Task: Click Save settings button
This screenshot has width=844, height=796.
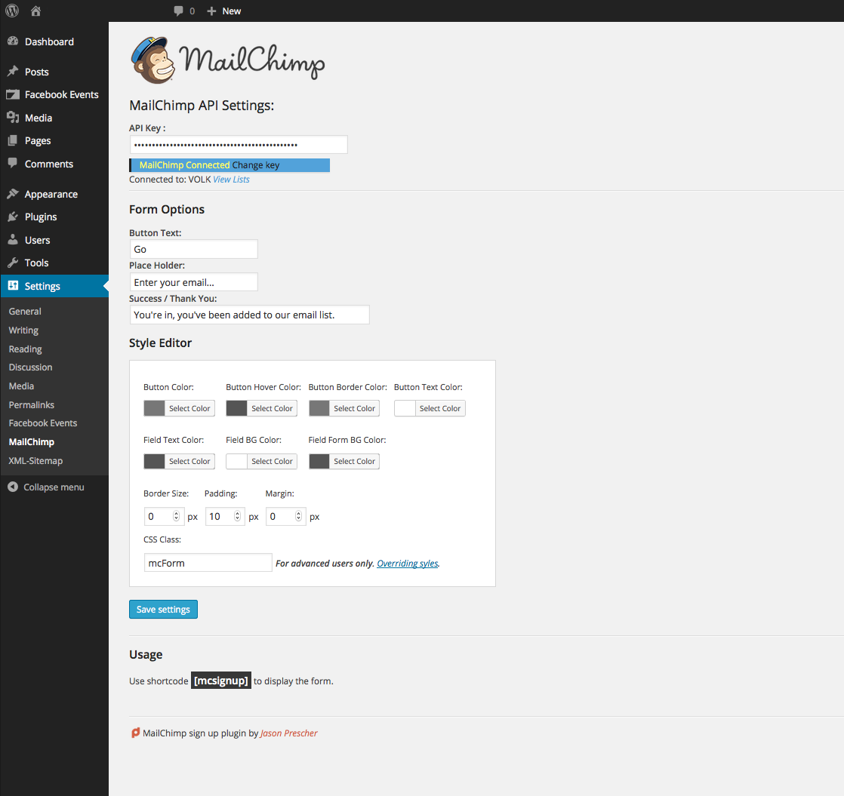Action: coord(163,610)
